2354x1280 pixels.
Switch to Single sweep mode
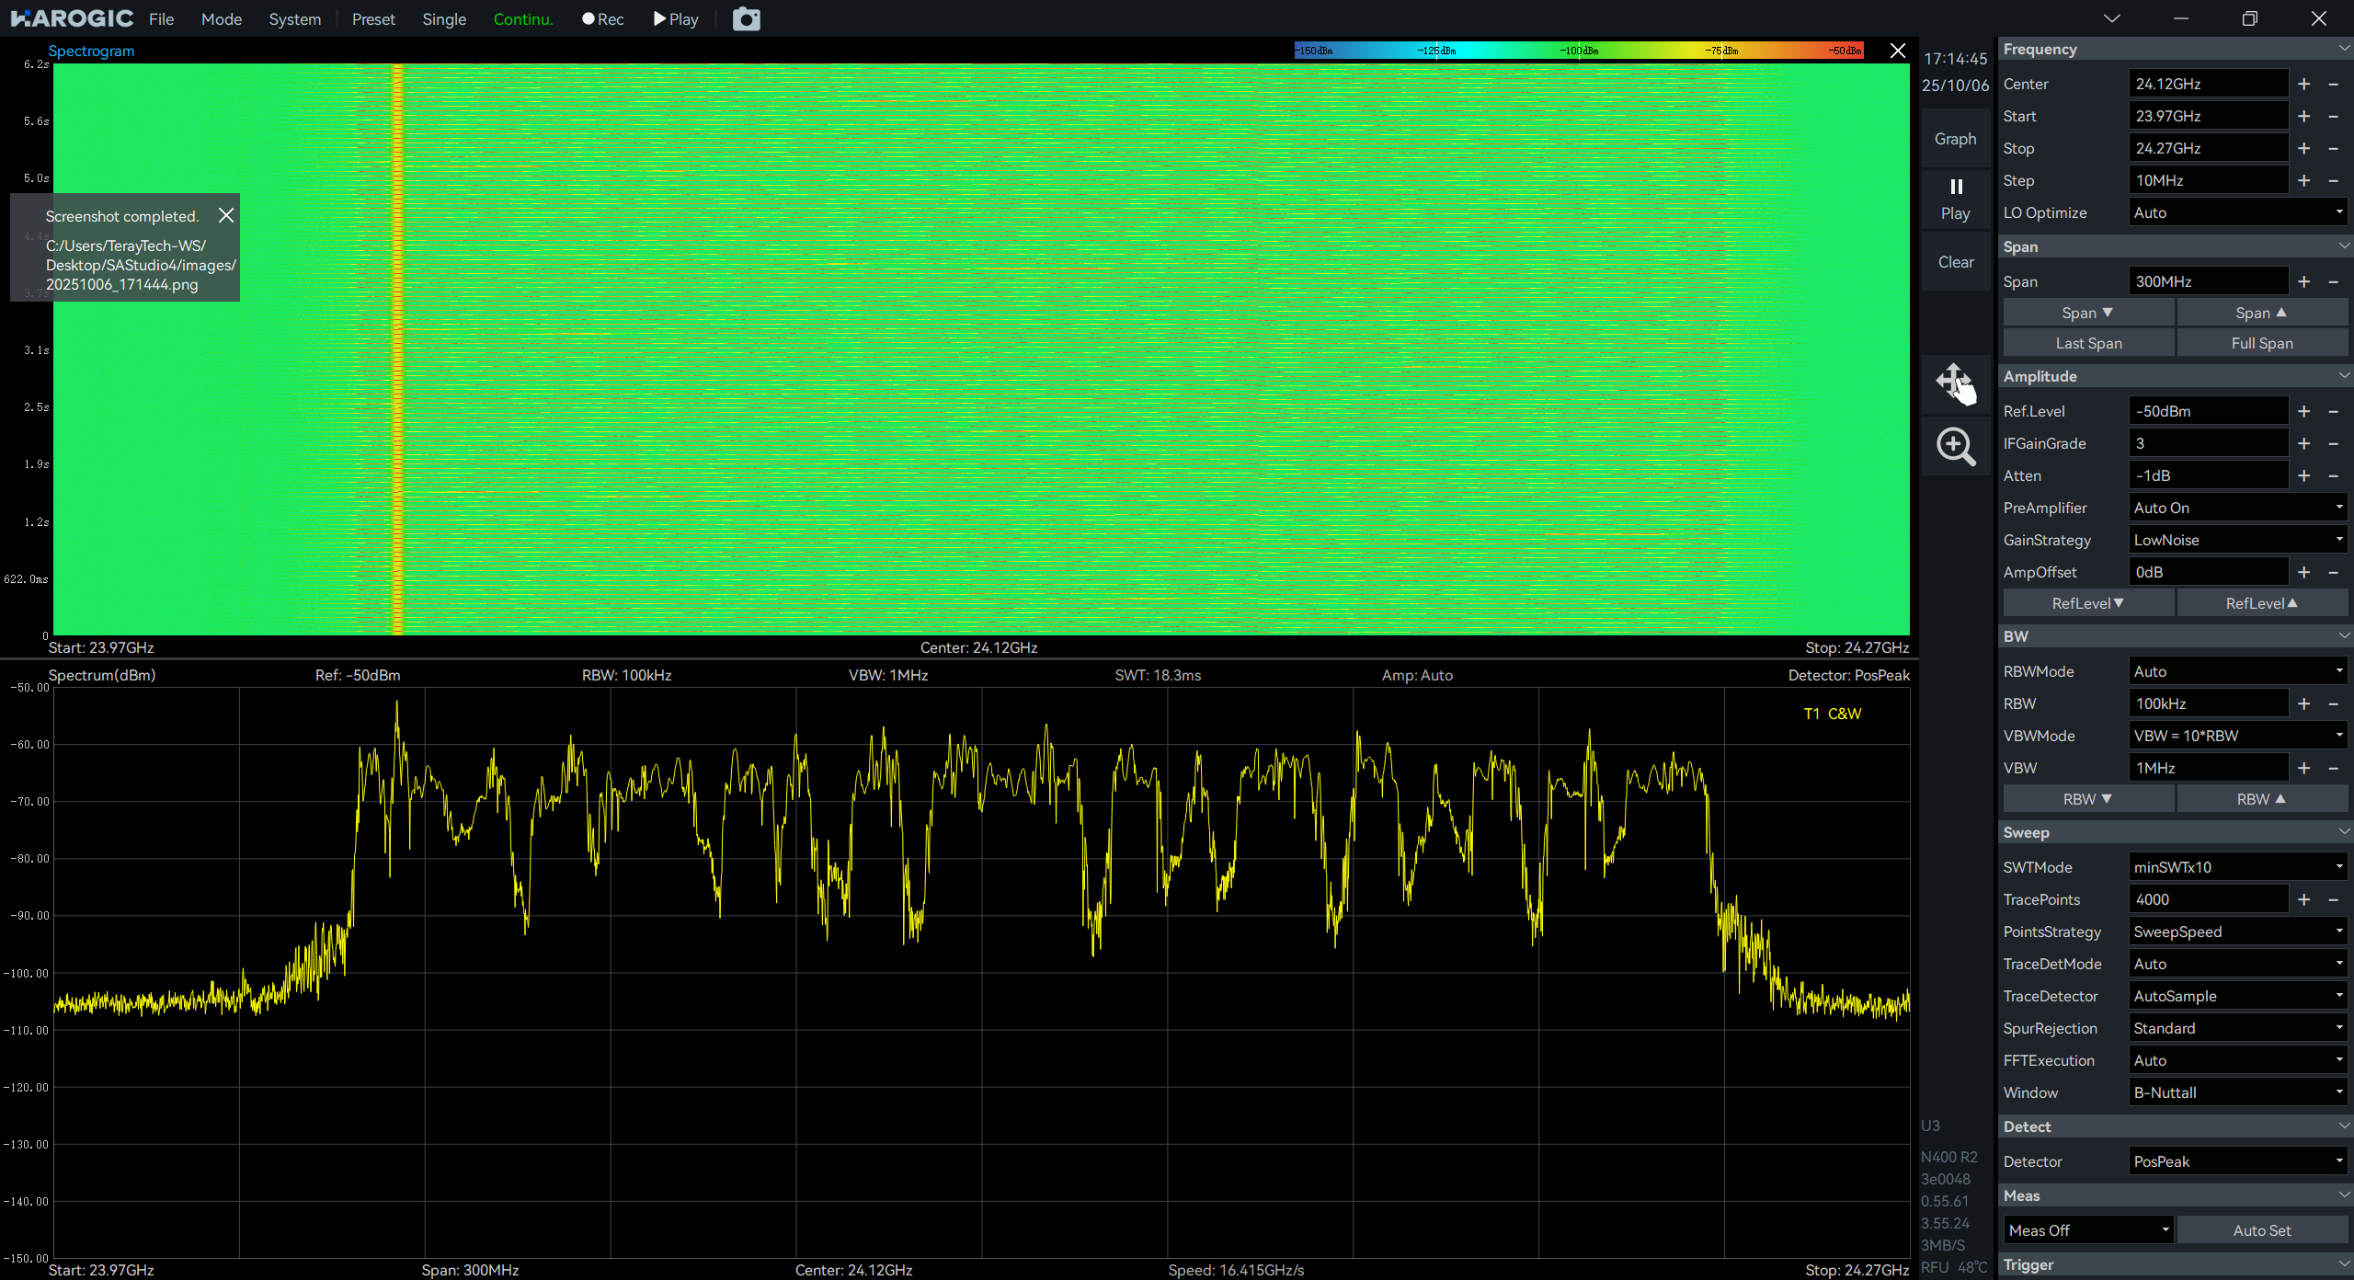click(444, 19)
